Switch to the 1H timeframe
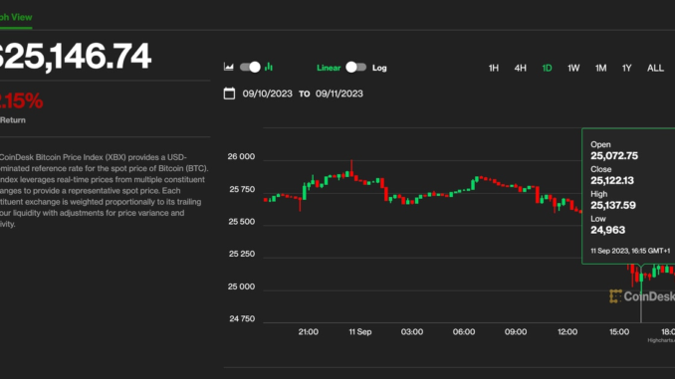This screenshot has width=675, height=379. pyautogui.click(x=494, y=68)
